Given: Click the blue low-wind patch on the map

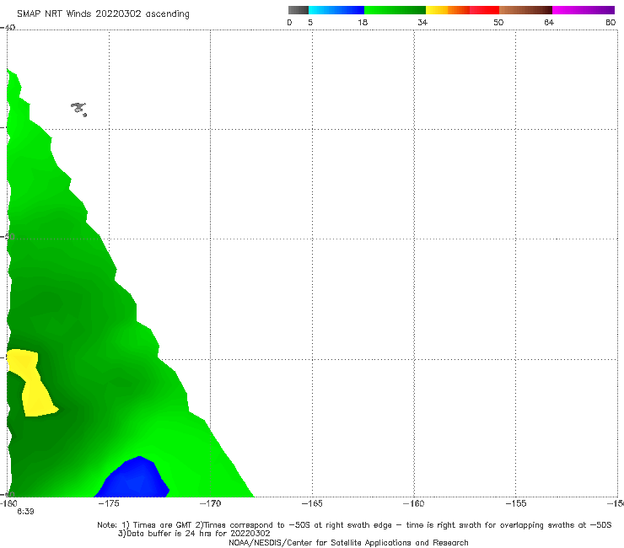Looking at the screenshot, I should click(133, 477).
